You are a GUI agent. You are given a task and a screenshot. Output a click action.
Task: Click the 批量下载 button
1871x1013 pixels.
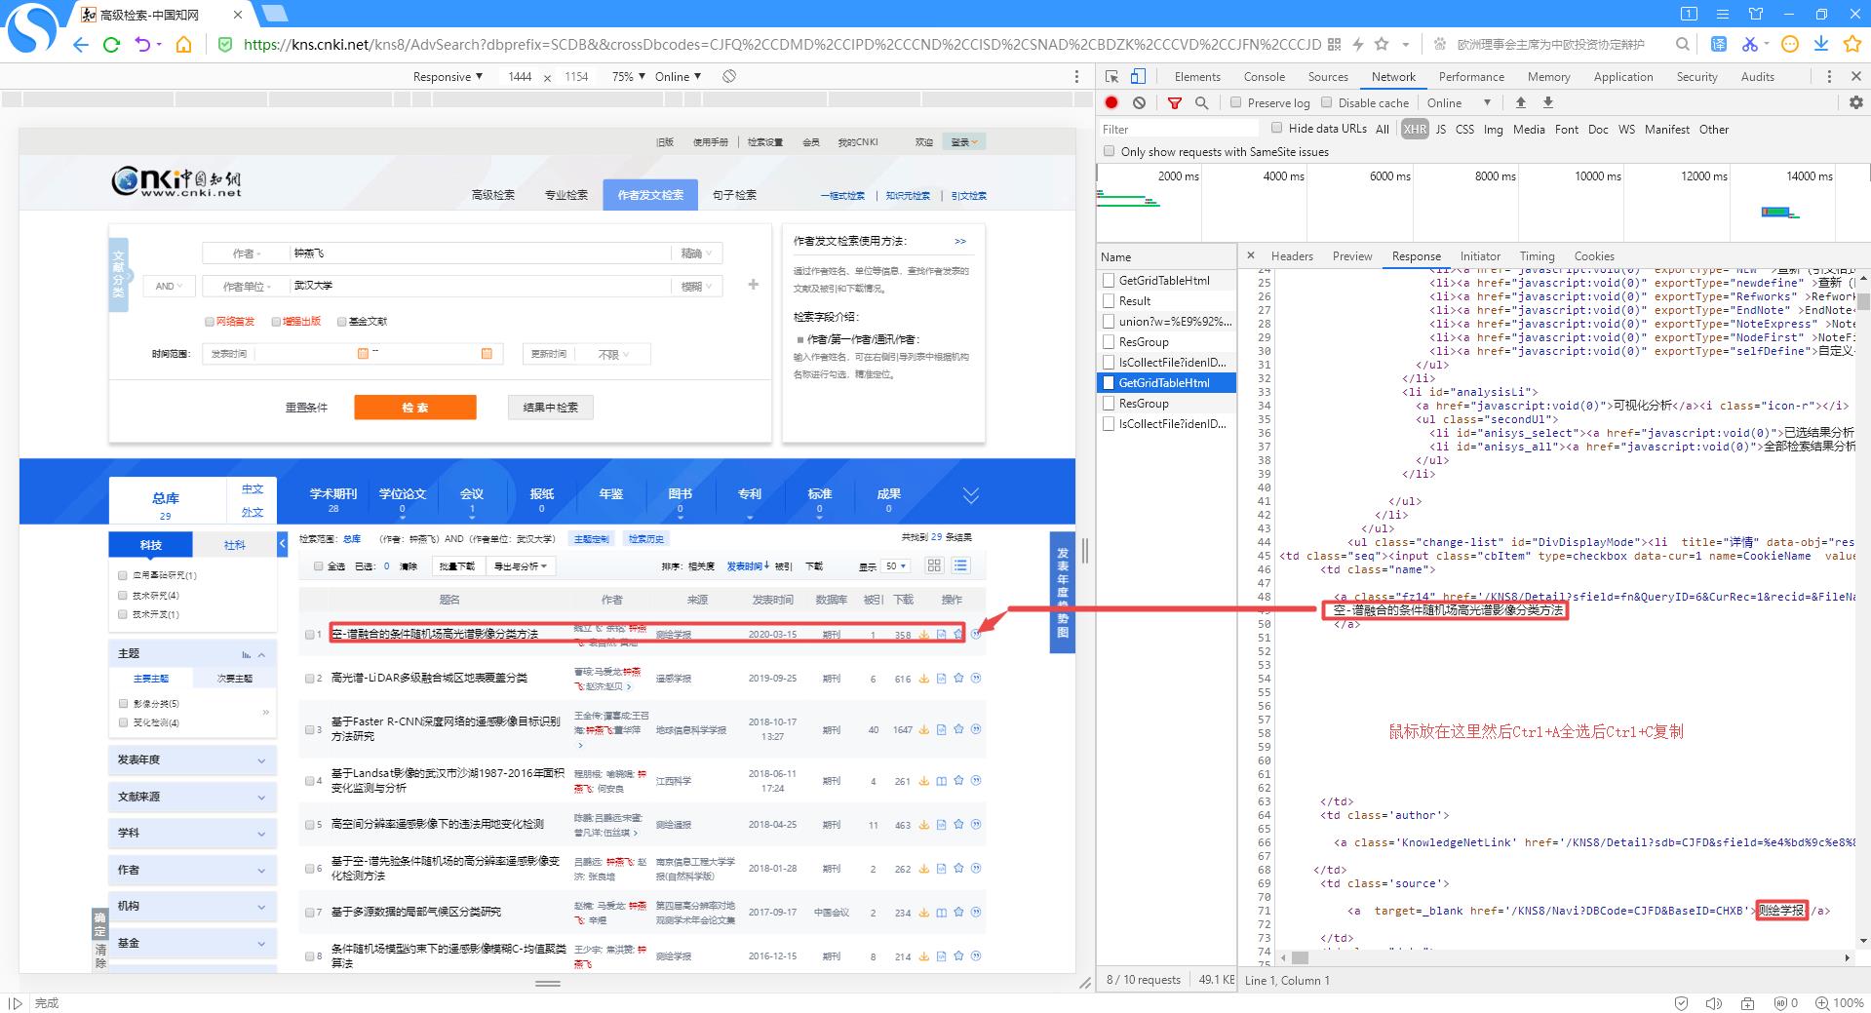[457, 565]
